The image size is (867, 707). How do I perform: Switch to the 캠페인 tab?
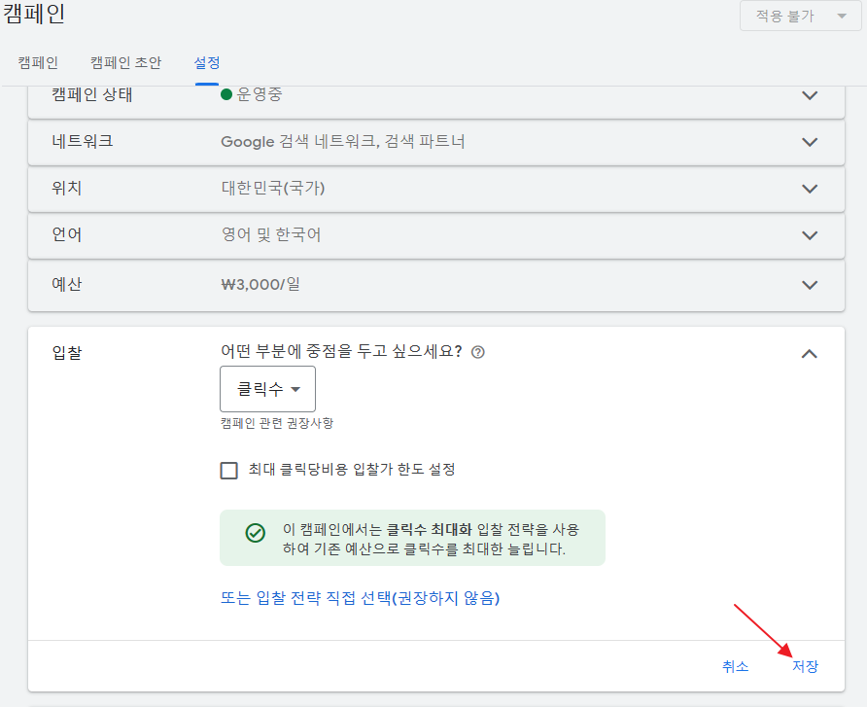pos(38,63)
